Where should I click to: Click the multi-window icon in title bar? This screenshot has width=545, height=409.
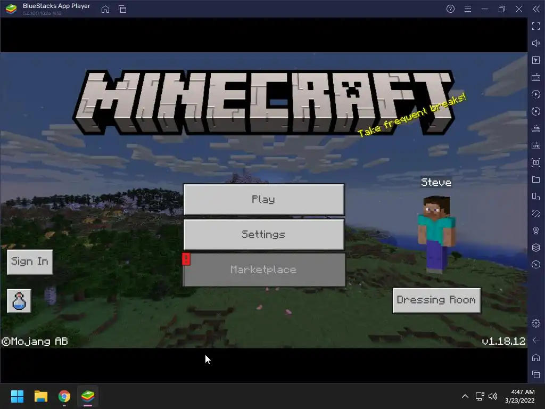point(122,9)
